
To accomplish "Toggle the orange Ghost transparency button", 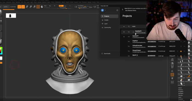I will (172, 74).
